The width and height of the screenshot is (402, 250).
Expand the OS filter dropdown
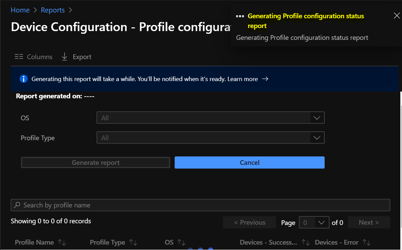pyautogui.click(x=210, y=118)
